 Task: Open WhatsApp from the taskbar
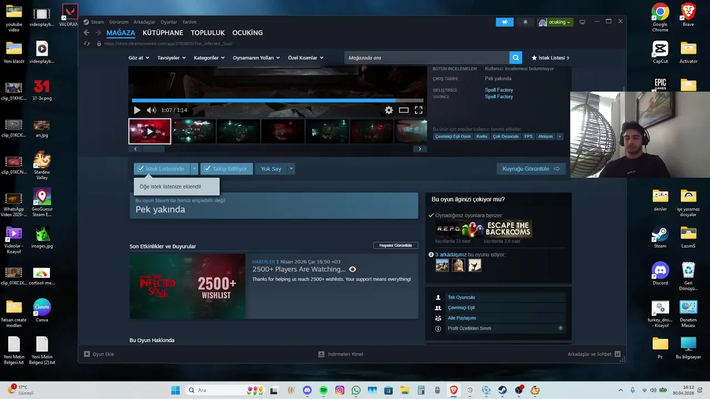pyautogui.click(x=356, y=390)
